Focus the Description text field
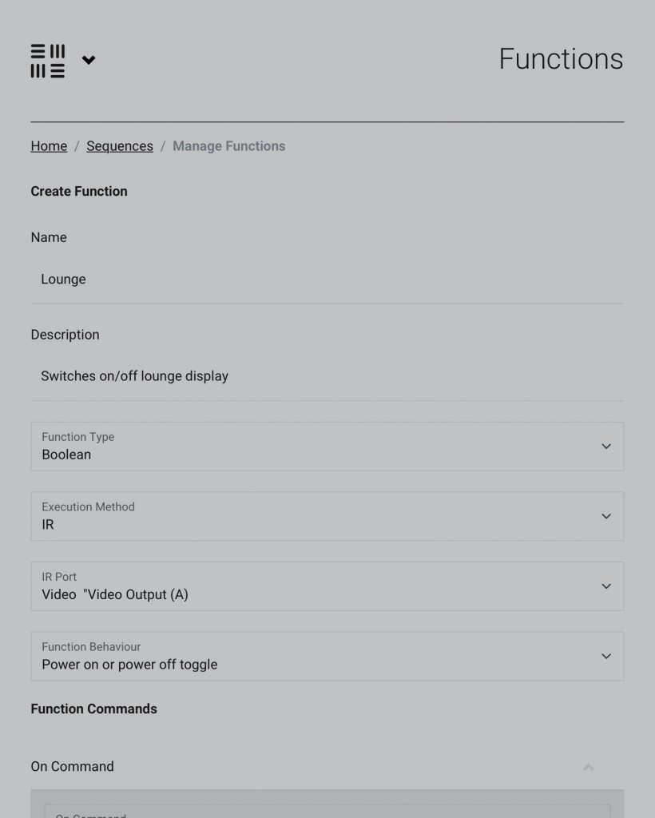This screenshot has height=818, width=655. (327, 377)
